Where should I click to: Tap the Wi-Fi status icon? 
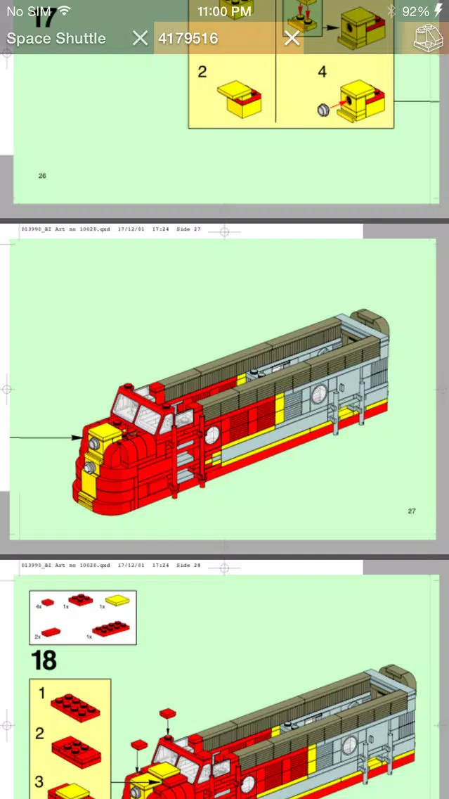(64, 10)
